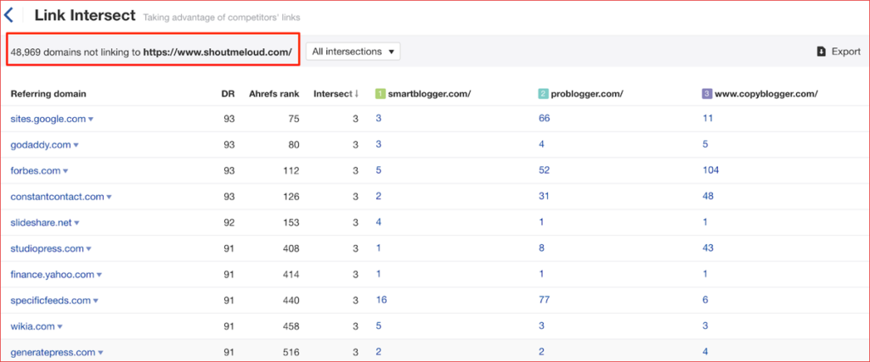Click the green number 1 badge for smartblogger.com
Screen dimensions: 870x362
(x=380, y=94)
